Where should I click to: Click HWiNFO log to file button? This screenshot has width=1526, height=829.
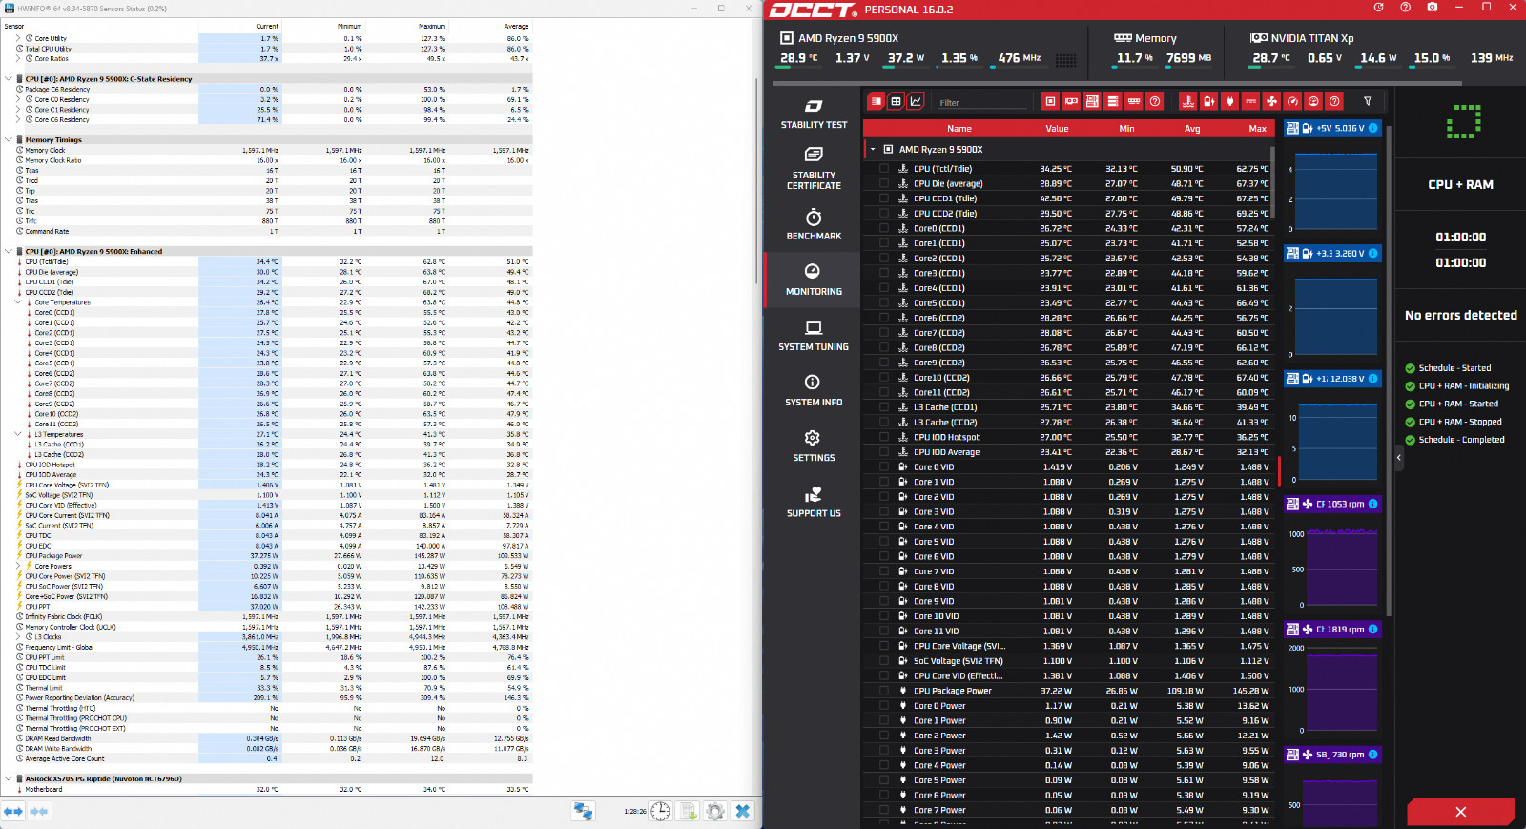click(688, 812)
